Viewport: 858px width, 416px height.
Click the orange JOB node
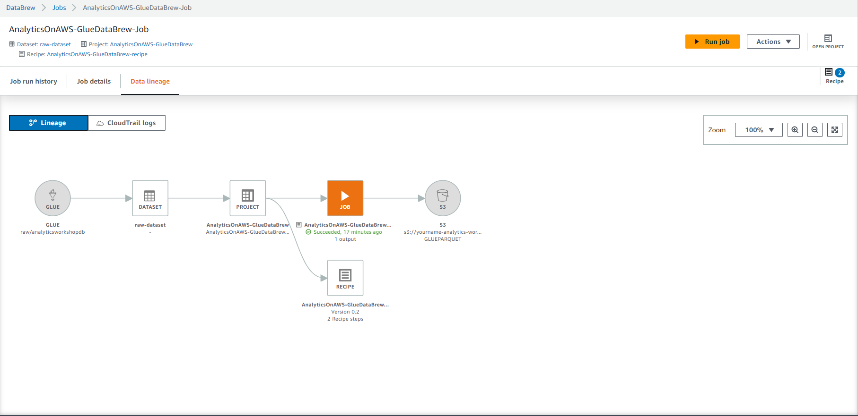point(345,198)
